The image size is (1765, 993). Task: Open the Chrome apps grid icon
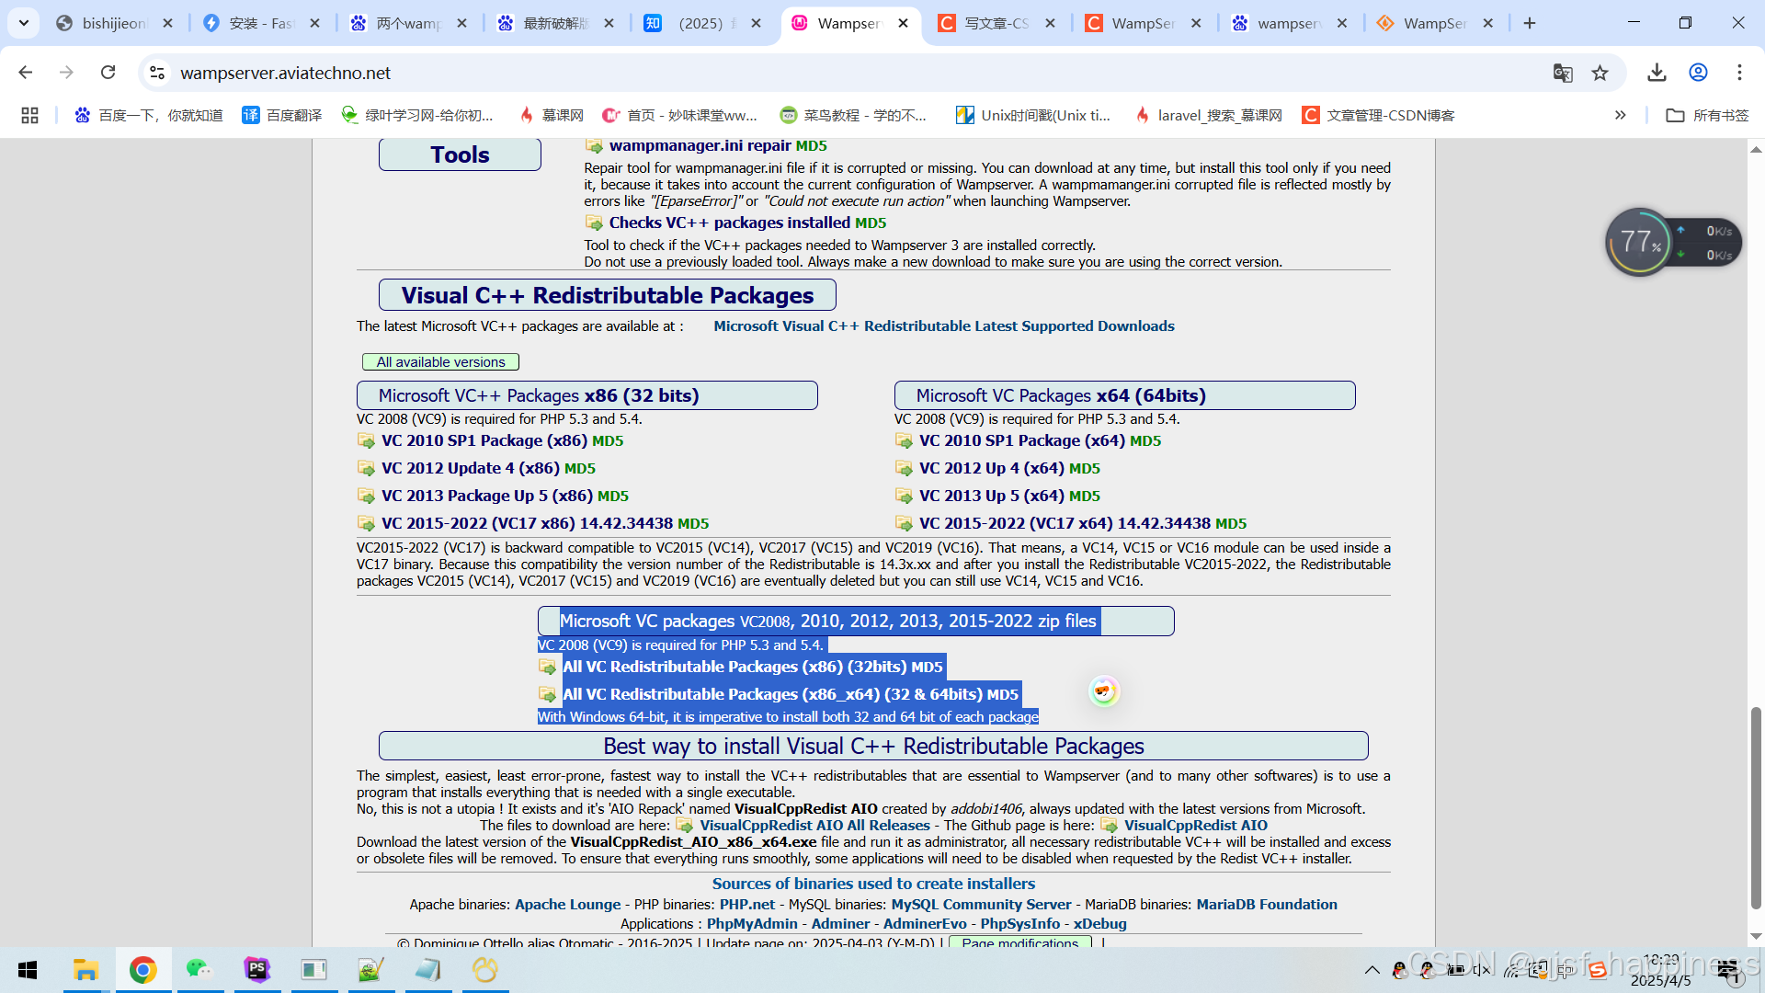pyautogui.click(x=29, y=115)
